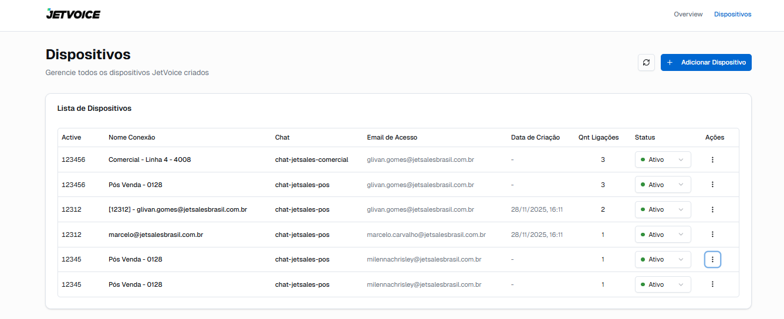784x319 pixels.
Task: Click the highlighted three-dot actions button
Action: [712, 259]
